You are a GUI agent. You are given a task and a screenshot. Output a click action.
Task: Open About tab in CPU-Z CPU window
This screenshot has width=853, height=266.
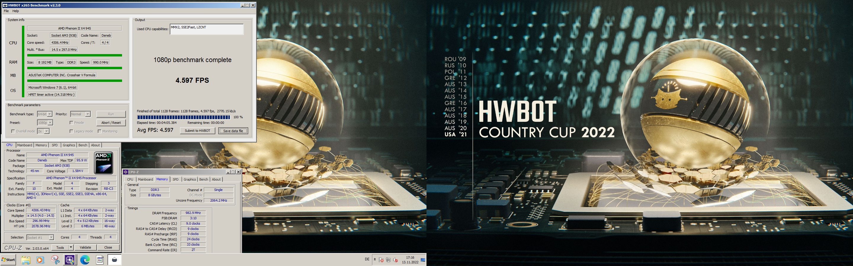(x=95, y=145)
